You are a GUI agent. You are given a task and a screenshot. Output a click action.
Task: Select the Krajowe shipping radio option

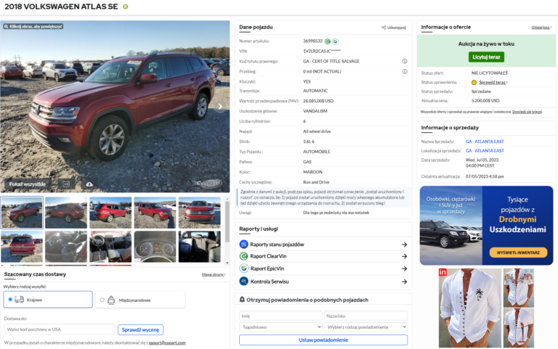(x=10, y=299)
